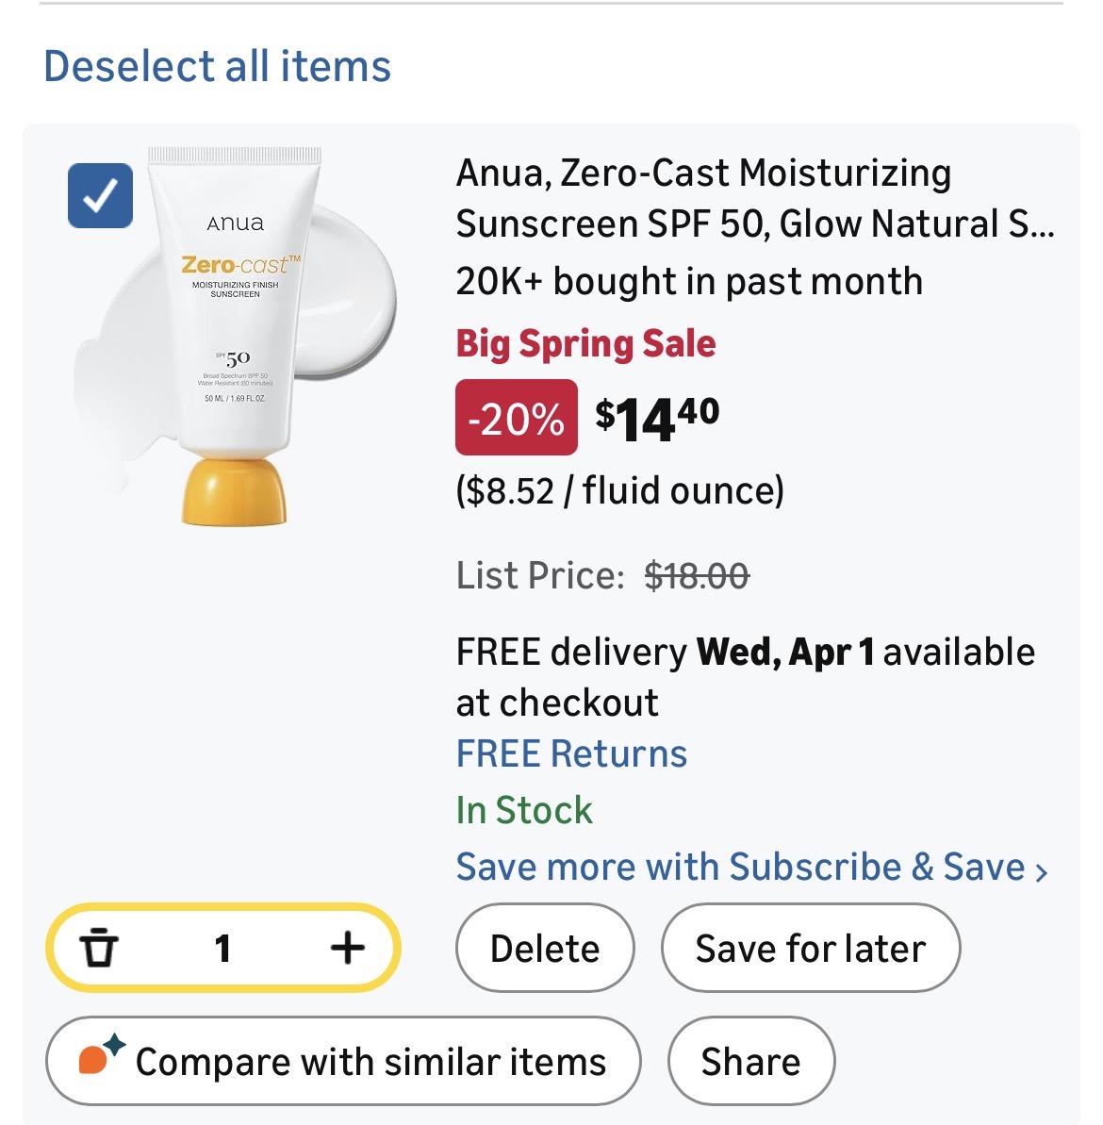Click the Big Spring Sale label
The height and width of the screenshot is (1125, 1103).
(x=585, y=343)
